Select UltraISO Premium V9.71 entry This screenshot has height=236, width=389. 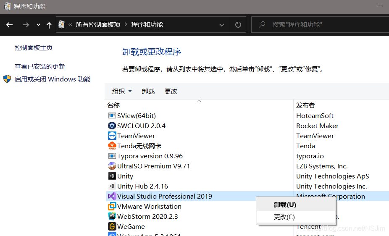(153, 166)
